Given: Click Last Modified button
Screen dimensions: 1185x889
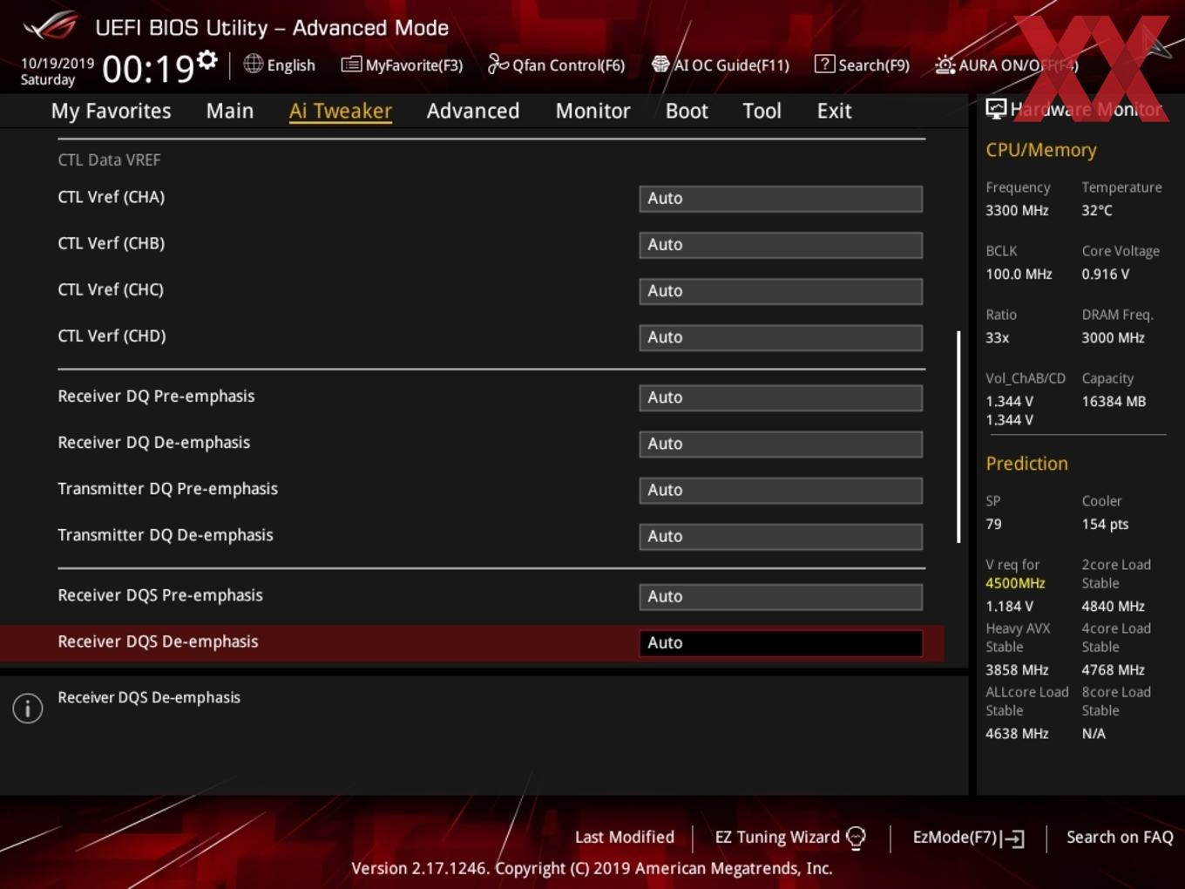Looking at the screenshot, I should (625, 837).
